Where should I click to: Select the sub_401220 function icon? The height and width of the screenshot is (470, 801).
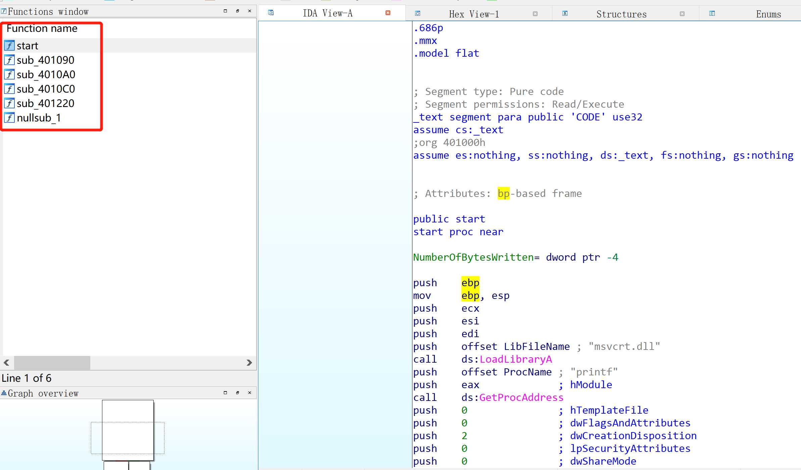[9, 103]
